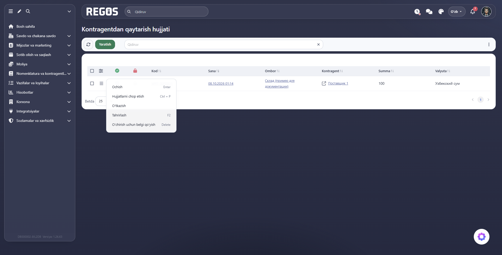Click the top Qidiruv global search field

tap(167, 12)
